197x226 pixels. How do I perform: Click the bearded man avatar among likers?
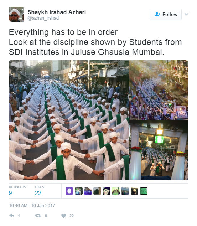click(134, 191)
